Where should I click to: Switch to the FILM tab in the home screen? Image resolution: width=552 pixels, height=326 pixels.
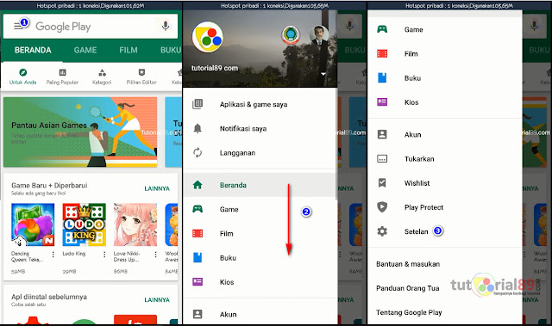[x=129, y=50]
